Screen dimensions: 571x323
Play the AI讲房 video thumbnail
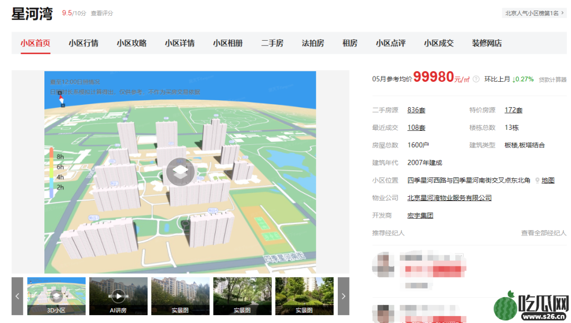(118, 296)
